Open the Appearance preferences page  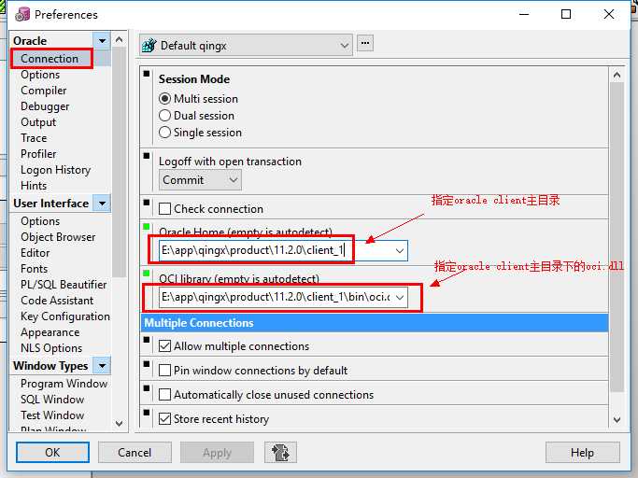[50, 332]
